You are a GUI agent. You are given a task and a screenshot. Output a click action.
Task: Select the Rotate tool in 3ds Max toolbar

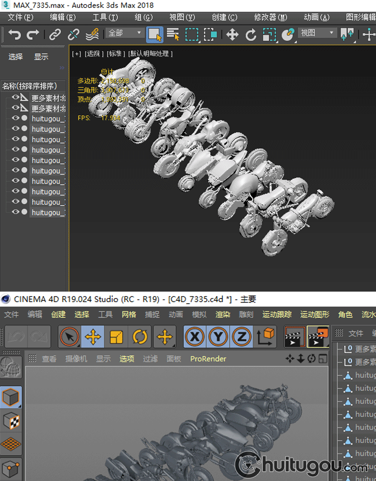coord(251,35)
